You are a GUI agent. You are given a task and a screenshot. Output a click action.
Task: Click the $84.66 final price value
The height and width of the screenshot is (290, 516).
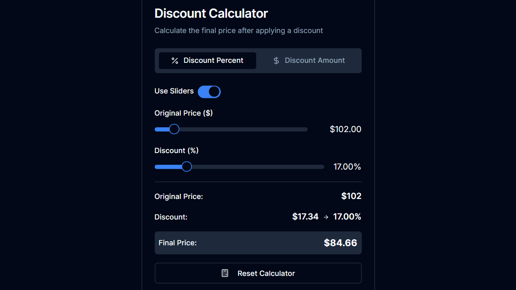[x=340, y=242]
